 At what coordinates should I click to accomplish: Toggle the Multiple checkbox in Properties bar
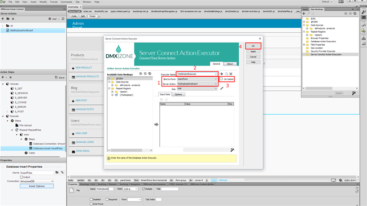point(143,189)
